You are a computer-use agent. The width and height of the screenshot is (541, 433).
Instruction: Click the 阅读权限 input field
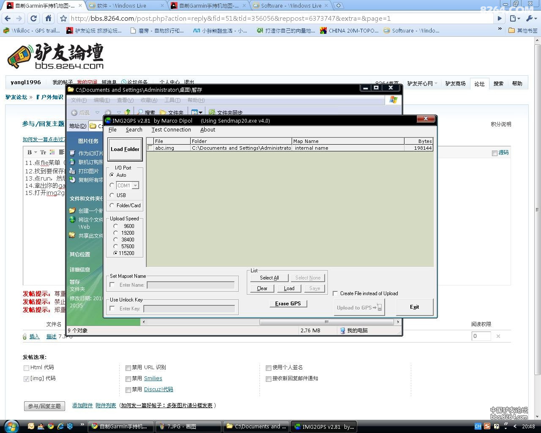481,336
